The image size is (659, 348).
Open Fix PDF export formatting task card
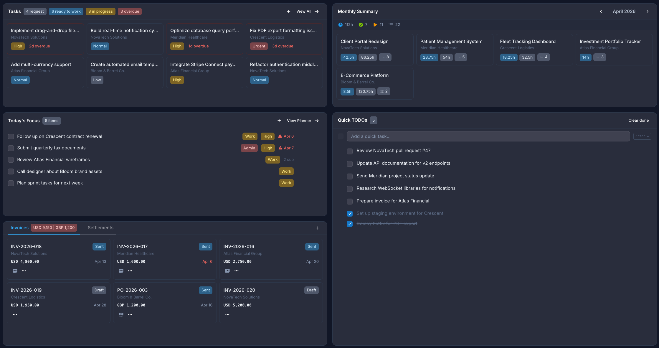click(x=284, y=39)
